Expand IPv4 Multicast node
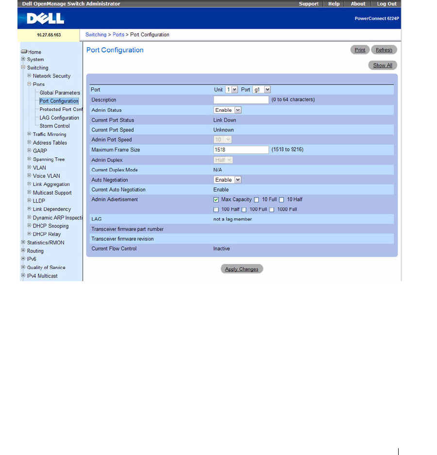 click(x=23, y=275)
